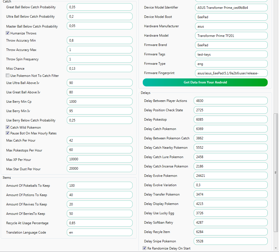The height and width of the screenshot is (252, 279).
Task: Edit Master Ball Below Catch Probability field
Action: click(x=100, y=26)
